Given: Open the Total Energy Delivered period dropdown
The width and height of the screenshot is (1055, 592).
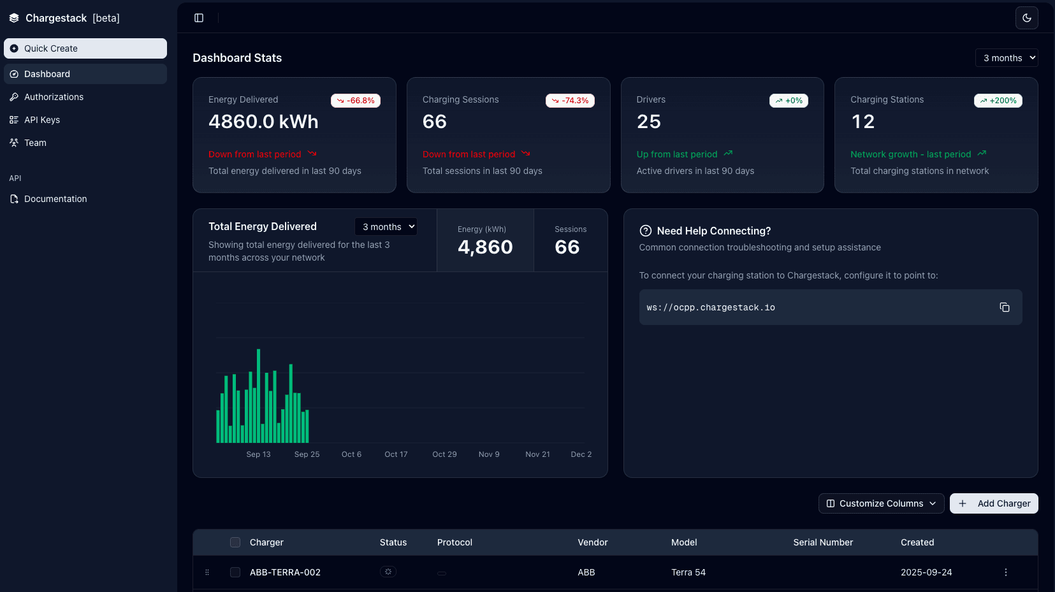Looking at the screenshot, I should click(x=386, y=227).
